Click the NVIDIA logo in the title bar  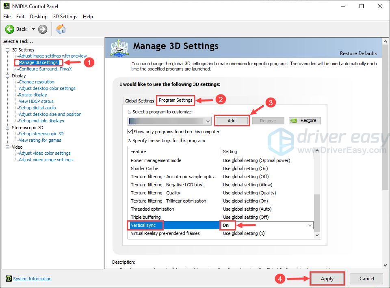[6, 6]
